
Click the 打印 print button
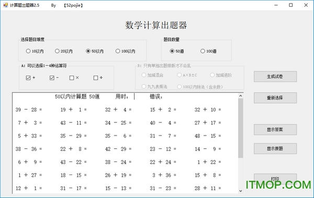pyautogui.click(x=275, y=179)
